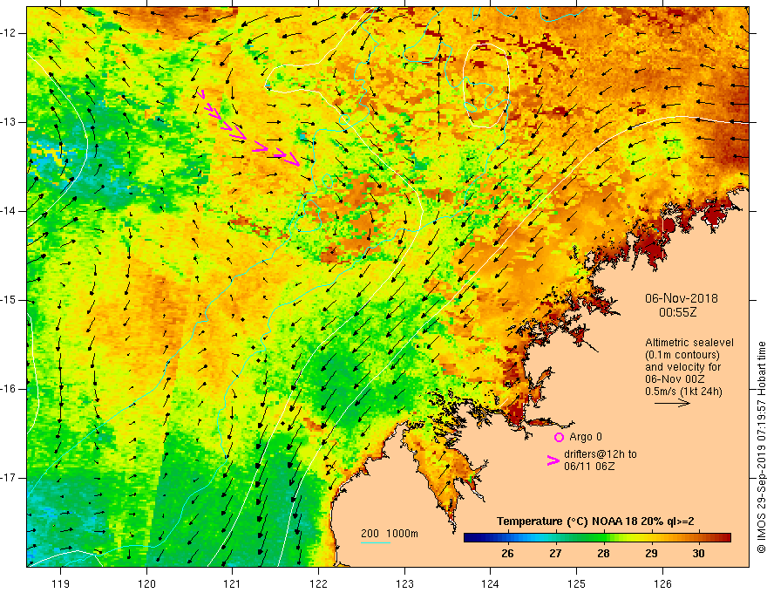
Task: Click the time text 00:55Z
Action: [x=678, y=312]
